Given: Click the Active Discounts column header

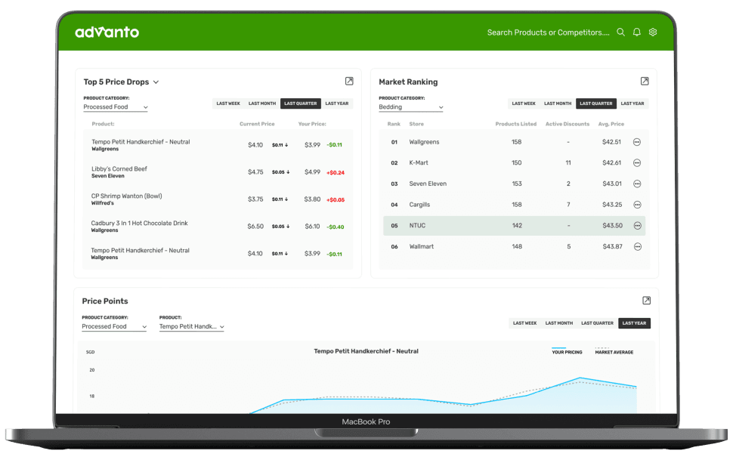Looking at the screenshot, I should coord(568,124).
